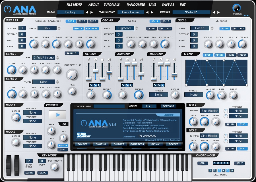Click the Portamento knob
This screenshot has width=256, height=182.
55,167
